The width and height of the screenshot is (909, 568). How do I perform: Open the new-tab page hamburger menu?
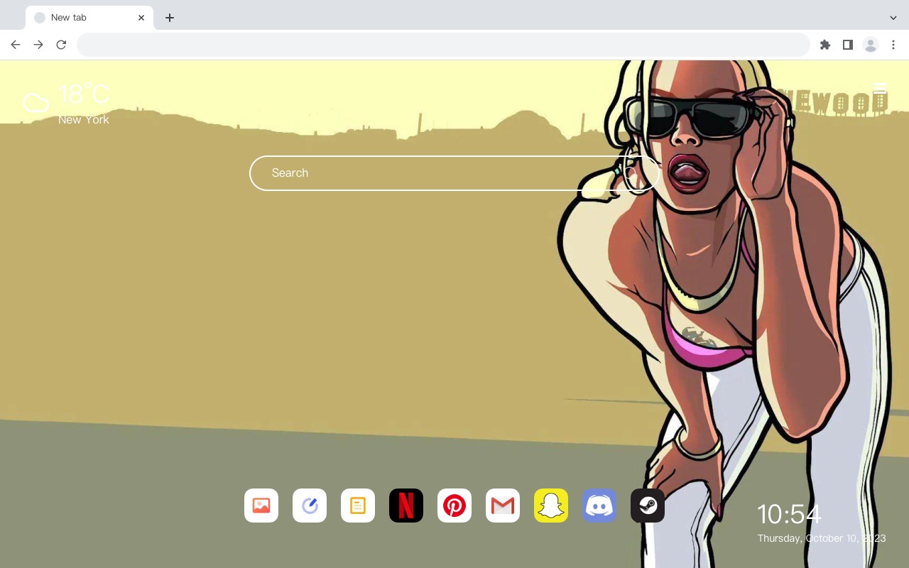(x=879, y=89)
